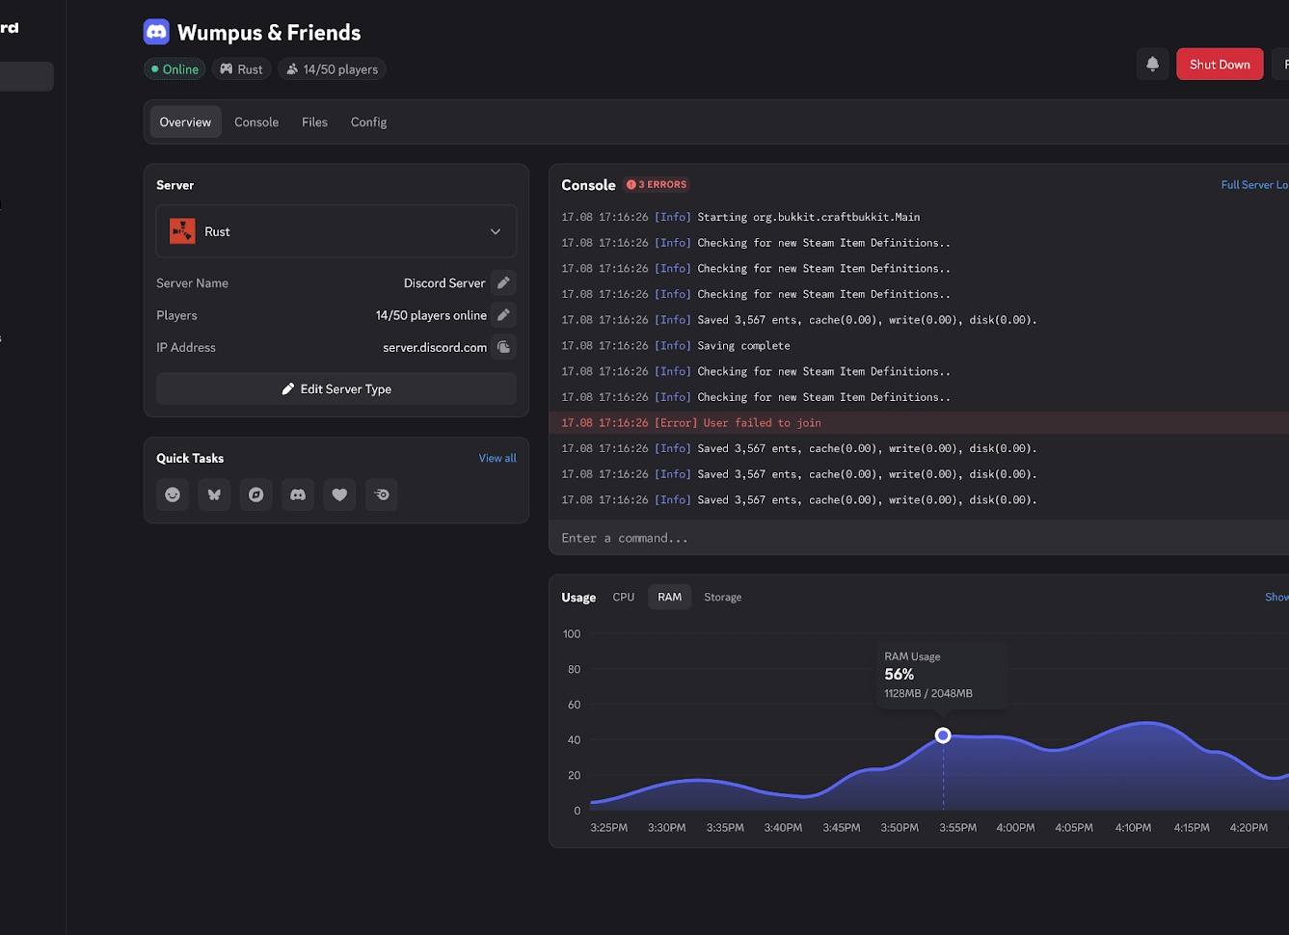Edit the Players count with pencil icon
Viewport: 1289px width, 935px height.
(503, 315)
